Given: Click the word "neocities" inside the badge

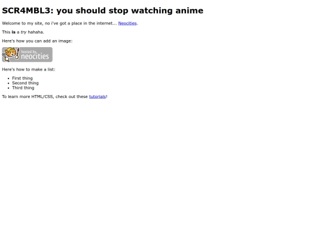Looking at the screenshot, I should [35, 56].
